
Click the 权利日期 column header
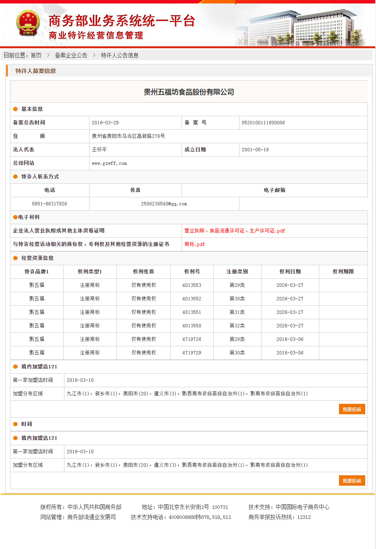point(290,272)
